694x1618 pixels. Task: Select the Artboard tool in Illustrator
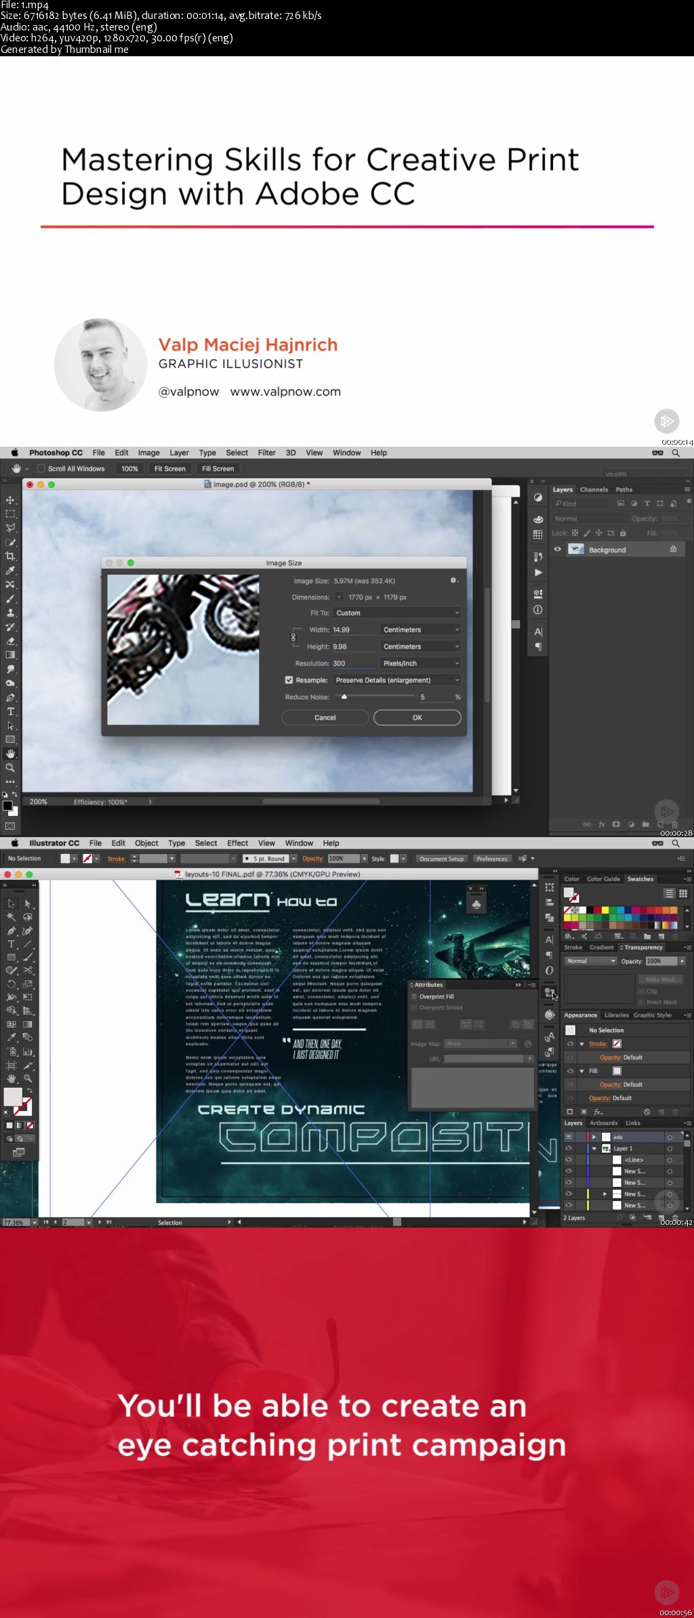point(12,1065)
